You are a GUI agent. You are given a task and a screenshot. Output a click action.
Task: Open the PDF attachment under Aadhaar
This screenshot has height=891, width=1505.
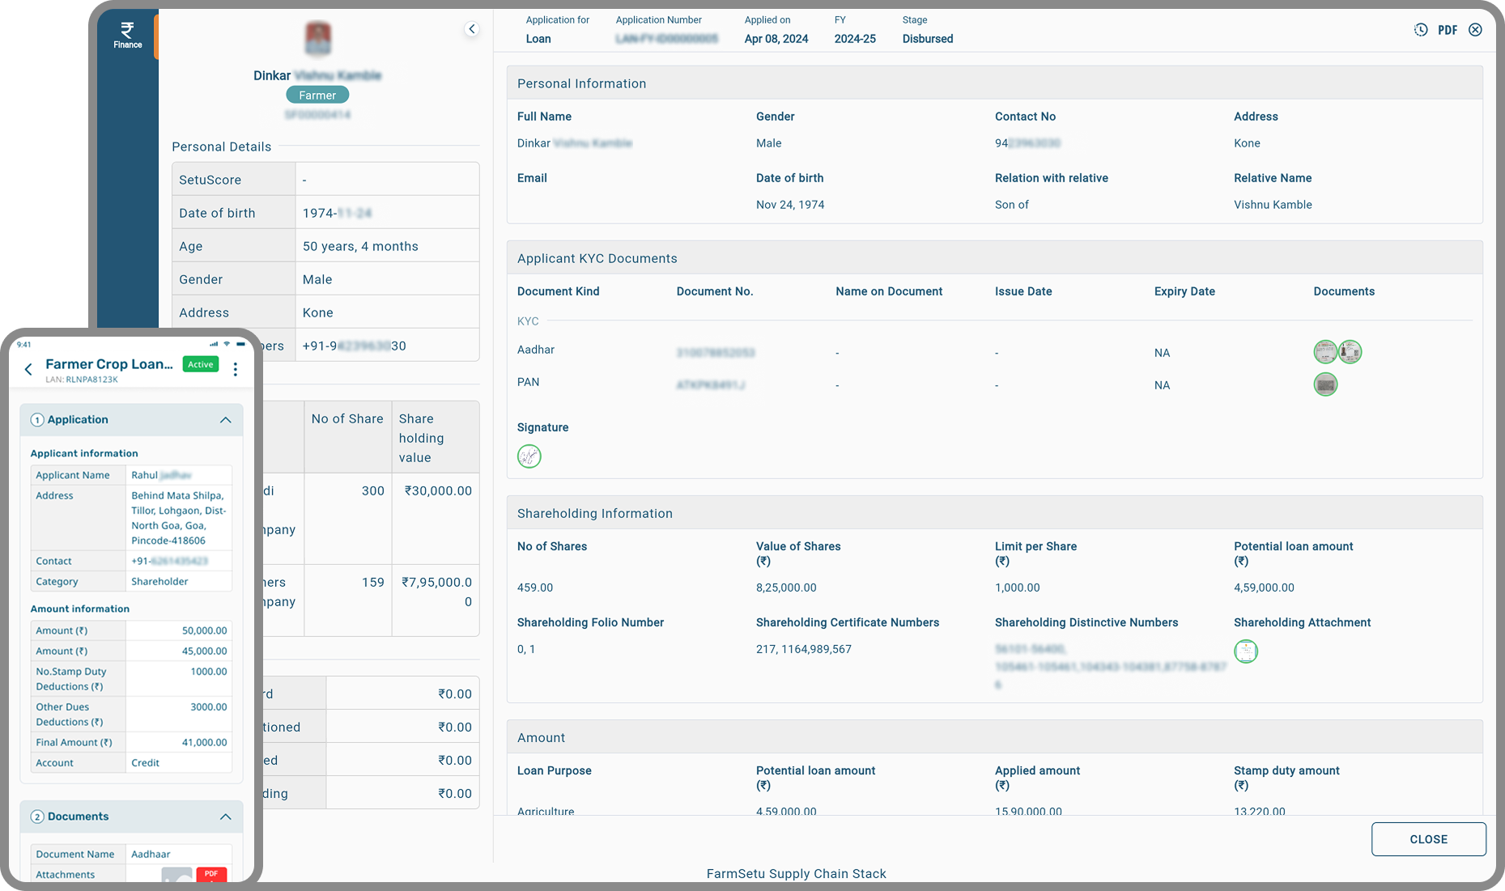coord(211,874)
